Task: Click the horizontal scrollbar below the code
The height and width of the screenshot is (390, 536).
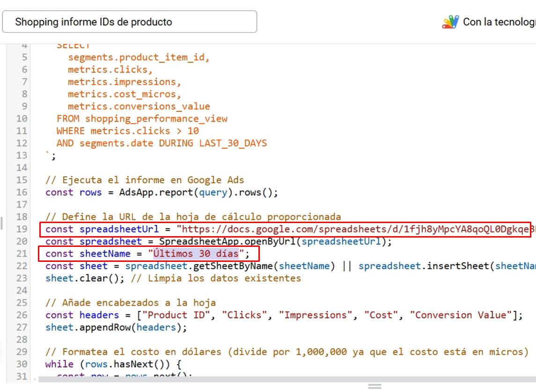Action: [287, 379]
